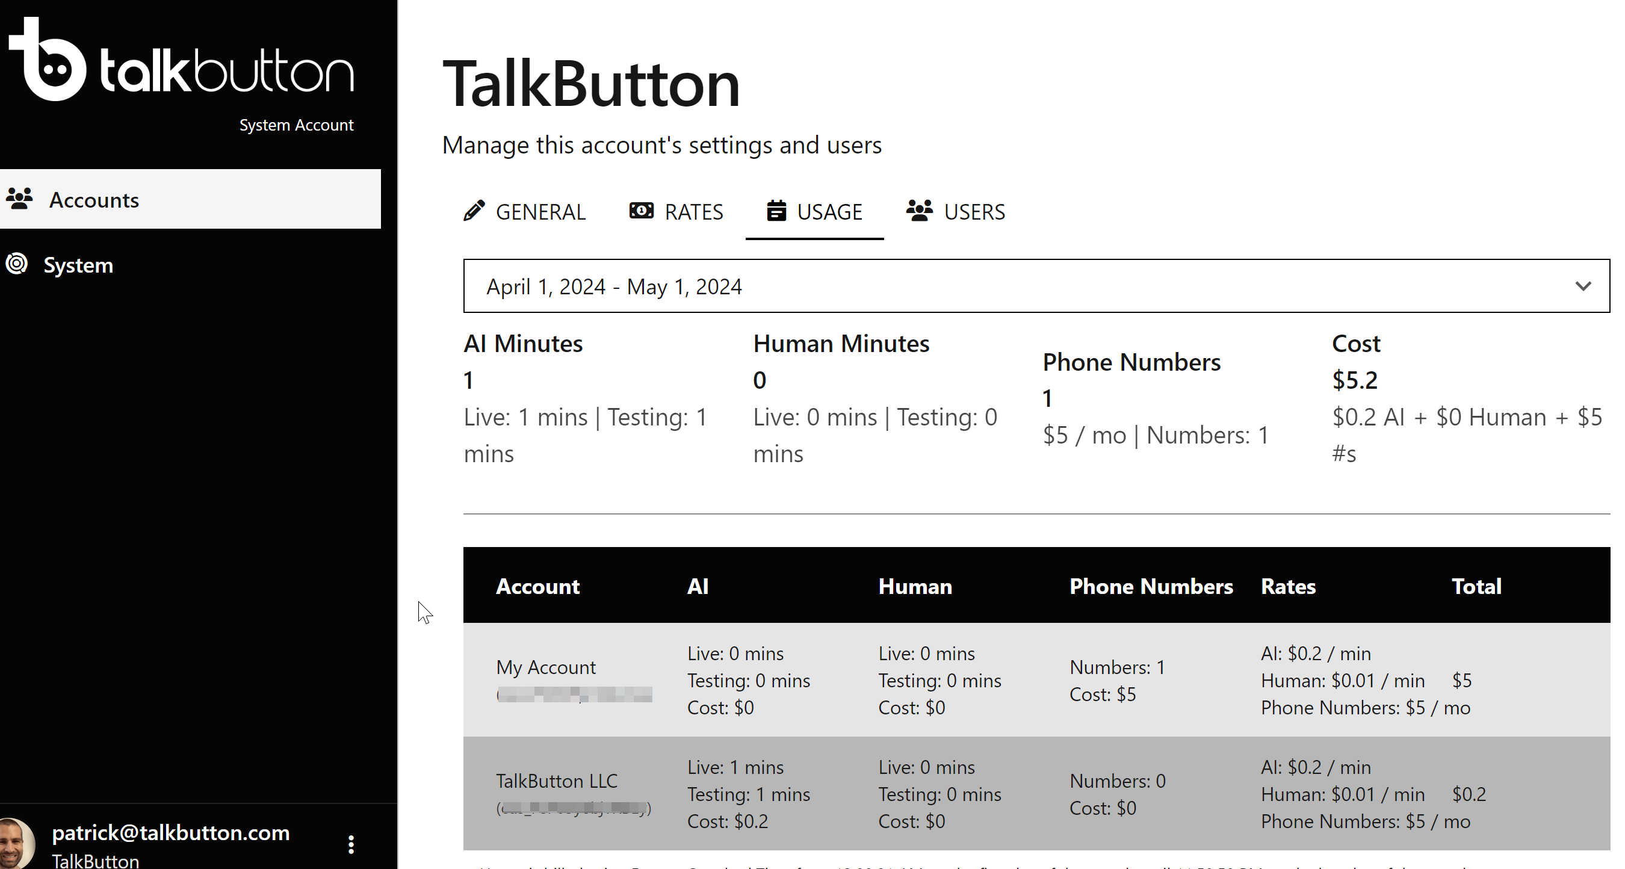1625x869 pixels.
Task: Click the System target icon in sidebar
Action: (x=17, y=264)
